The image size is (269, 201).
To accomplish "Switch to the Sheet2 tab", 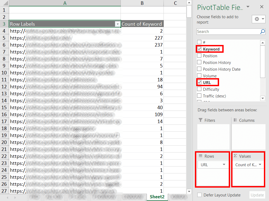I will (157, 197).
